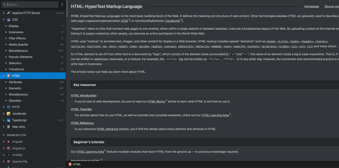Screen dimensions: 339x168
Task: Select the HTML Attributes category
Action: (x=15, y=82)
